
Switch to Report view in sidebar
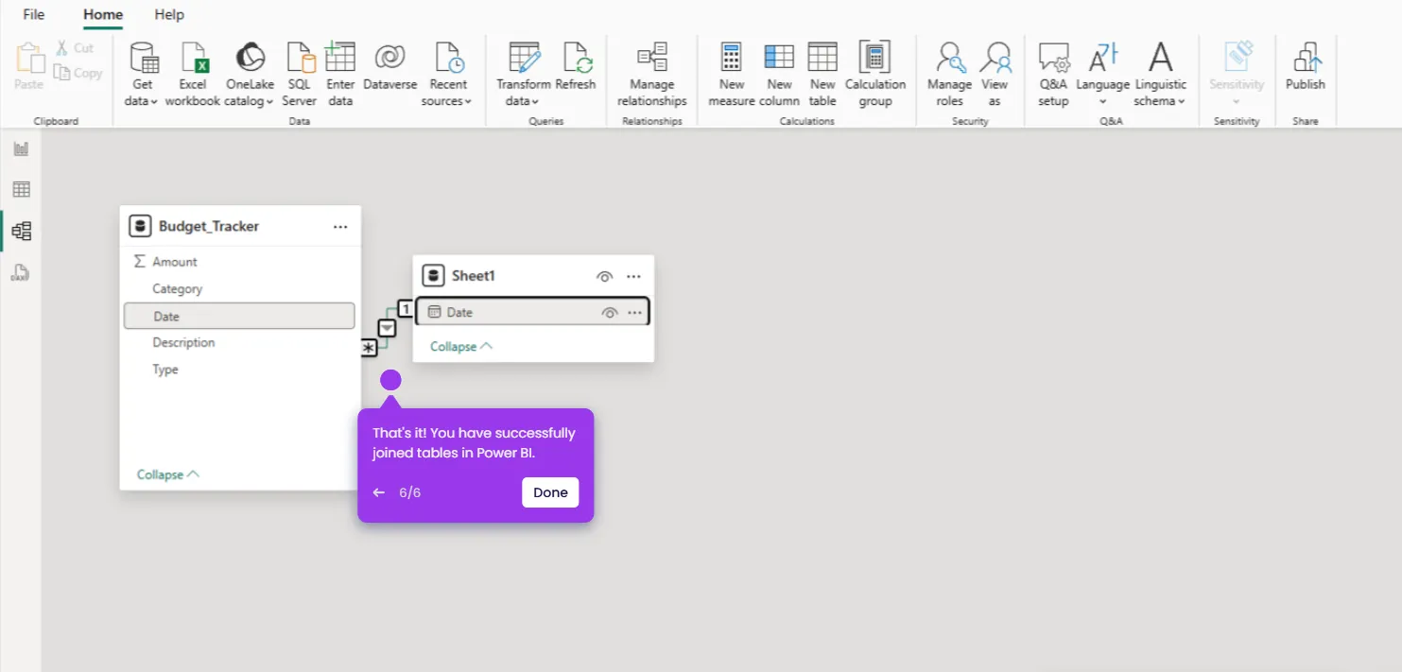pyautogui.click(x=21, y=148)
